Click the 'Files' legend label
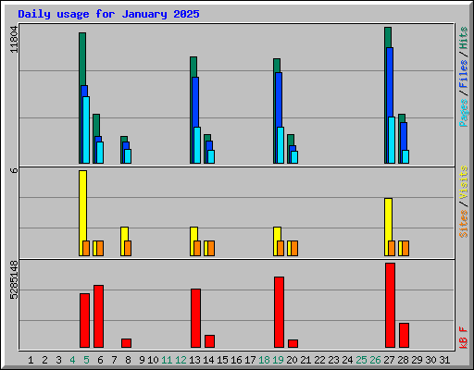Viewport: 474px width, 370px height. pyautogui.click(x=463, y=74)
